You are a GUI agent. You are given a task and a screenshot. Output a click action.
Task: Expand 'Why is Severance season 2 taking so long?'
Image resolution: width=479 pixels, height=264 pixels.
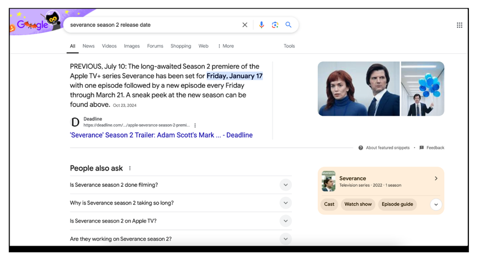(x=181, y=203)
